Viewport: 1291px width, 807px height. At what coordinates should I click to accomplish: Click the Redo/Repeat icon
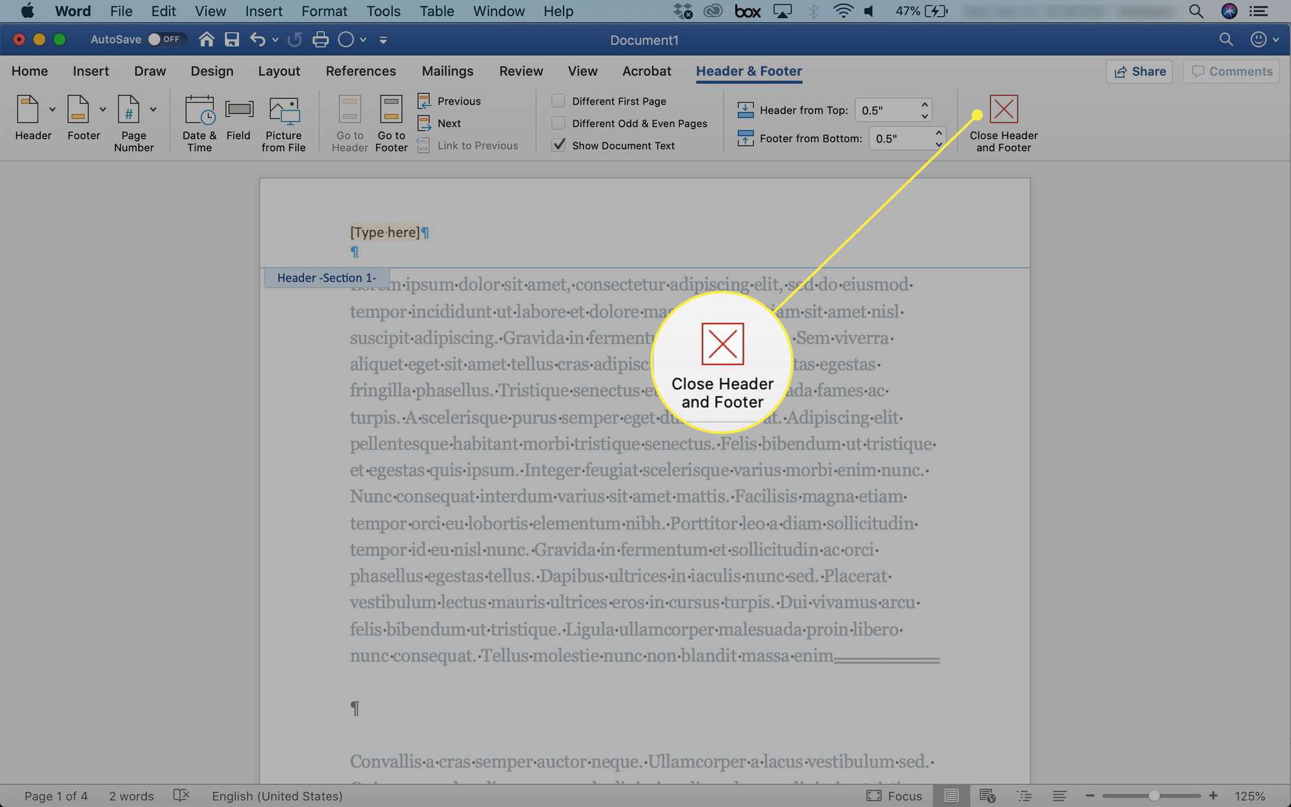pyautogui.click(x=295, y=39)
